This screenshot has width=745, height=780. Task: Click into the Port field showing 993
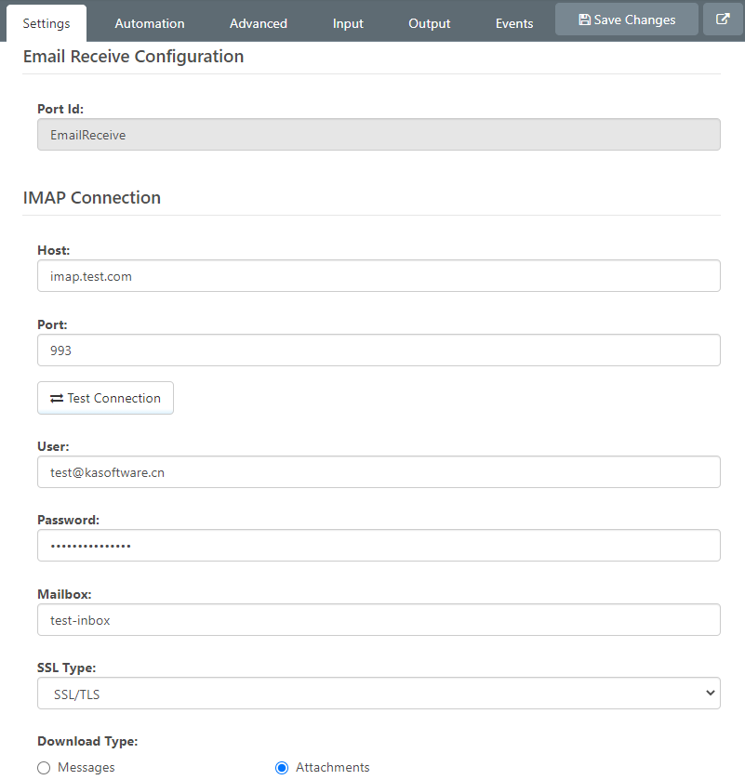pyautogui.click(x=379, y=350)
